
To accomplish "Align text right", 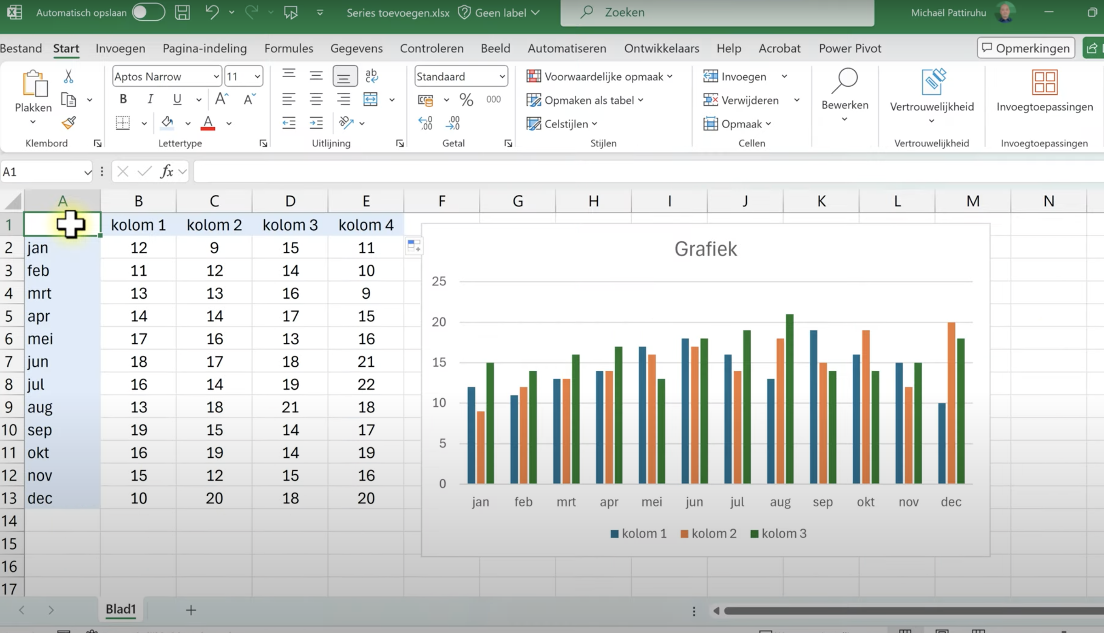I will [x=343, y=99].
